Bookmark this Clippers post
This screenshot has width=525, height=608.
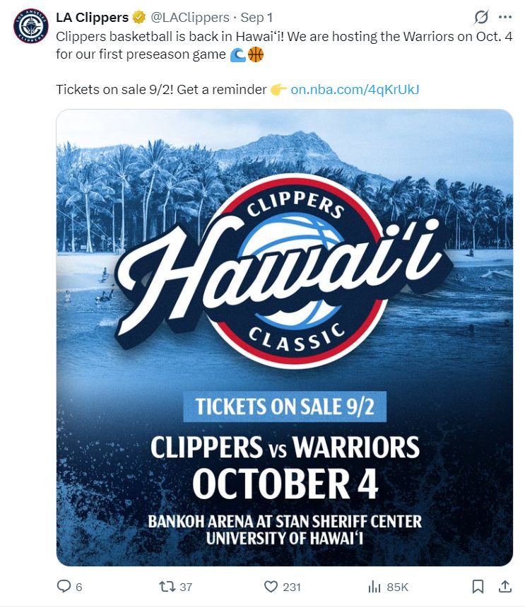coord(478,587)
